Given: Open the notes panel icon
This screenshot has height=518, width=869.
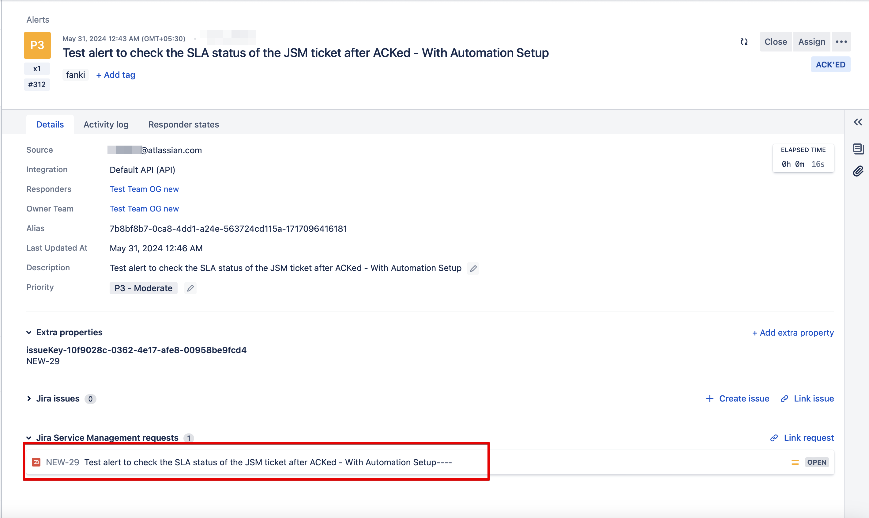Looking at the screenshot, I should (858, 149).
